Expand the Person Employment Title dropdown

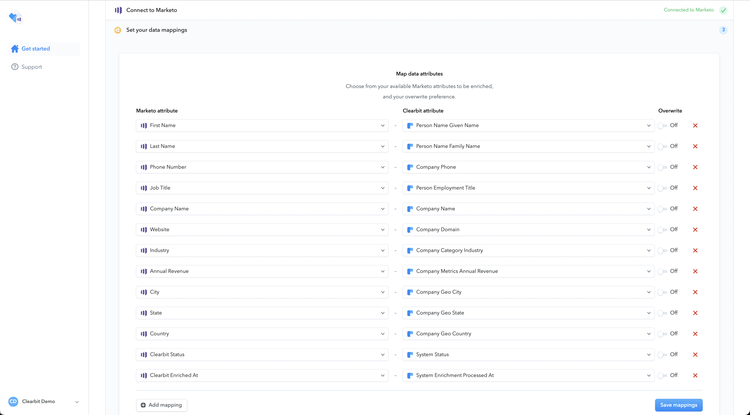(528, 188)
